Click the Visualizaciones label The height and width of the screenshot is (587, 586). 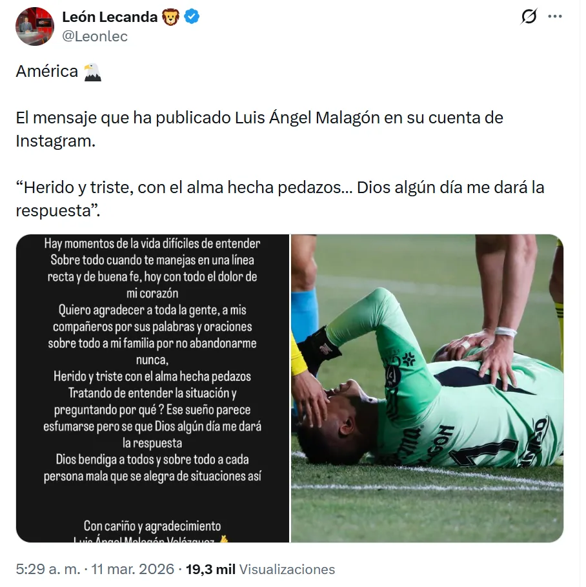(287, 569)
